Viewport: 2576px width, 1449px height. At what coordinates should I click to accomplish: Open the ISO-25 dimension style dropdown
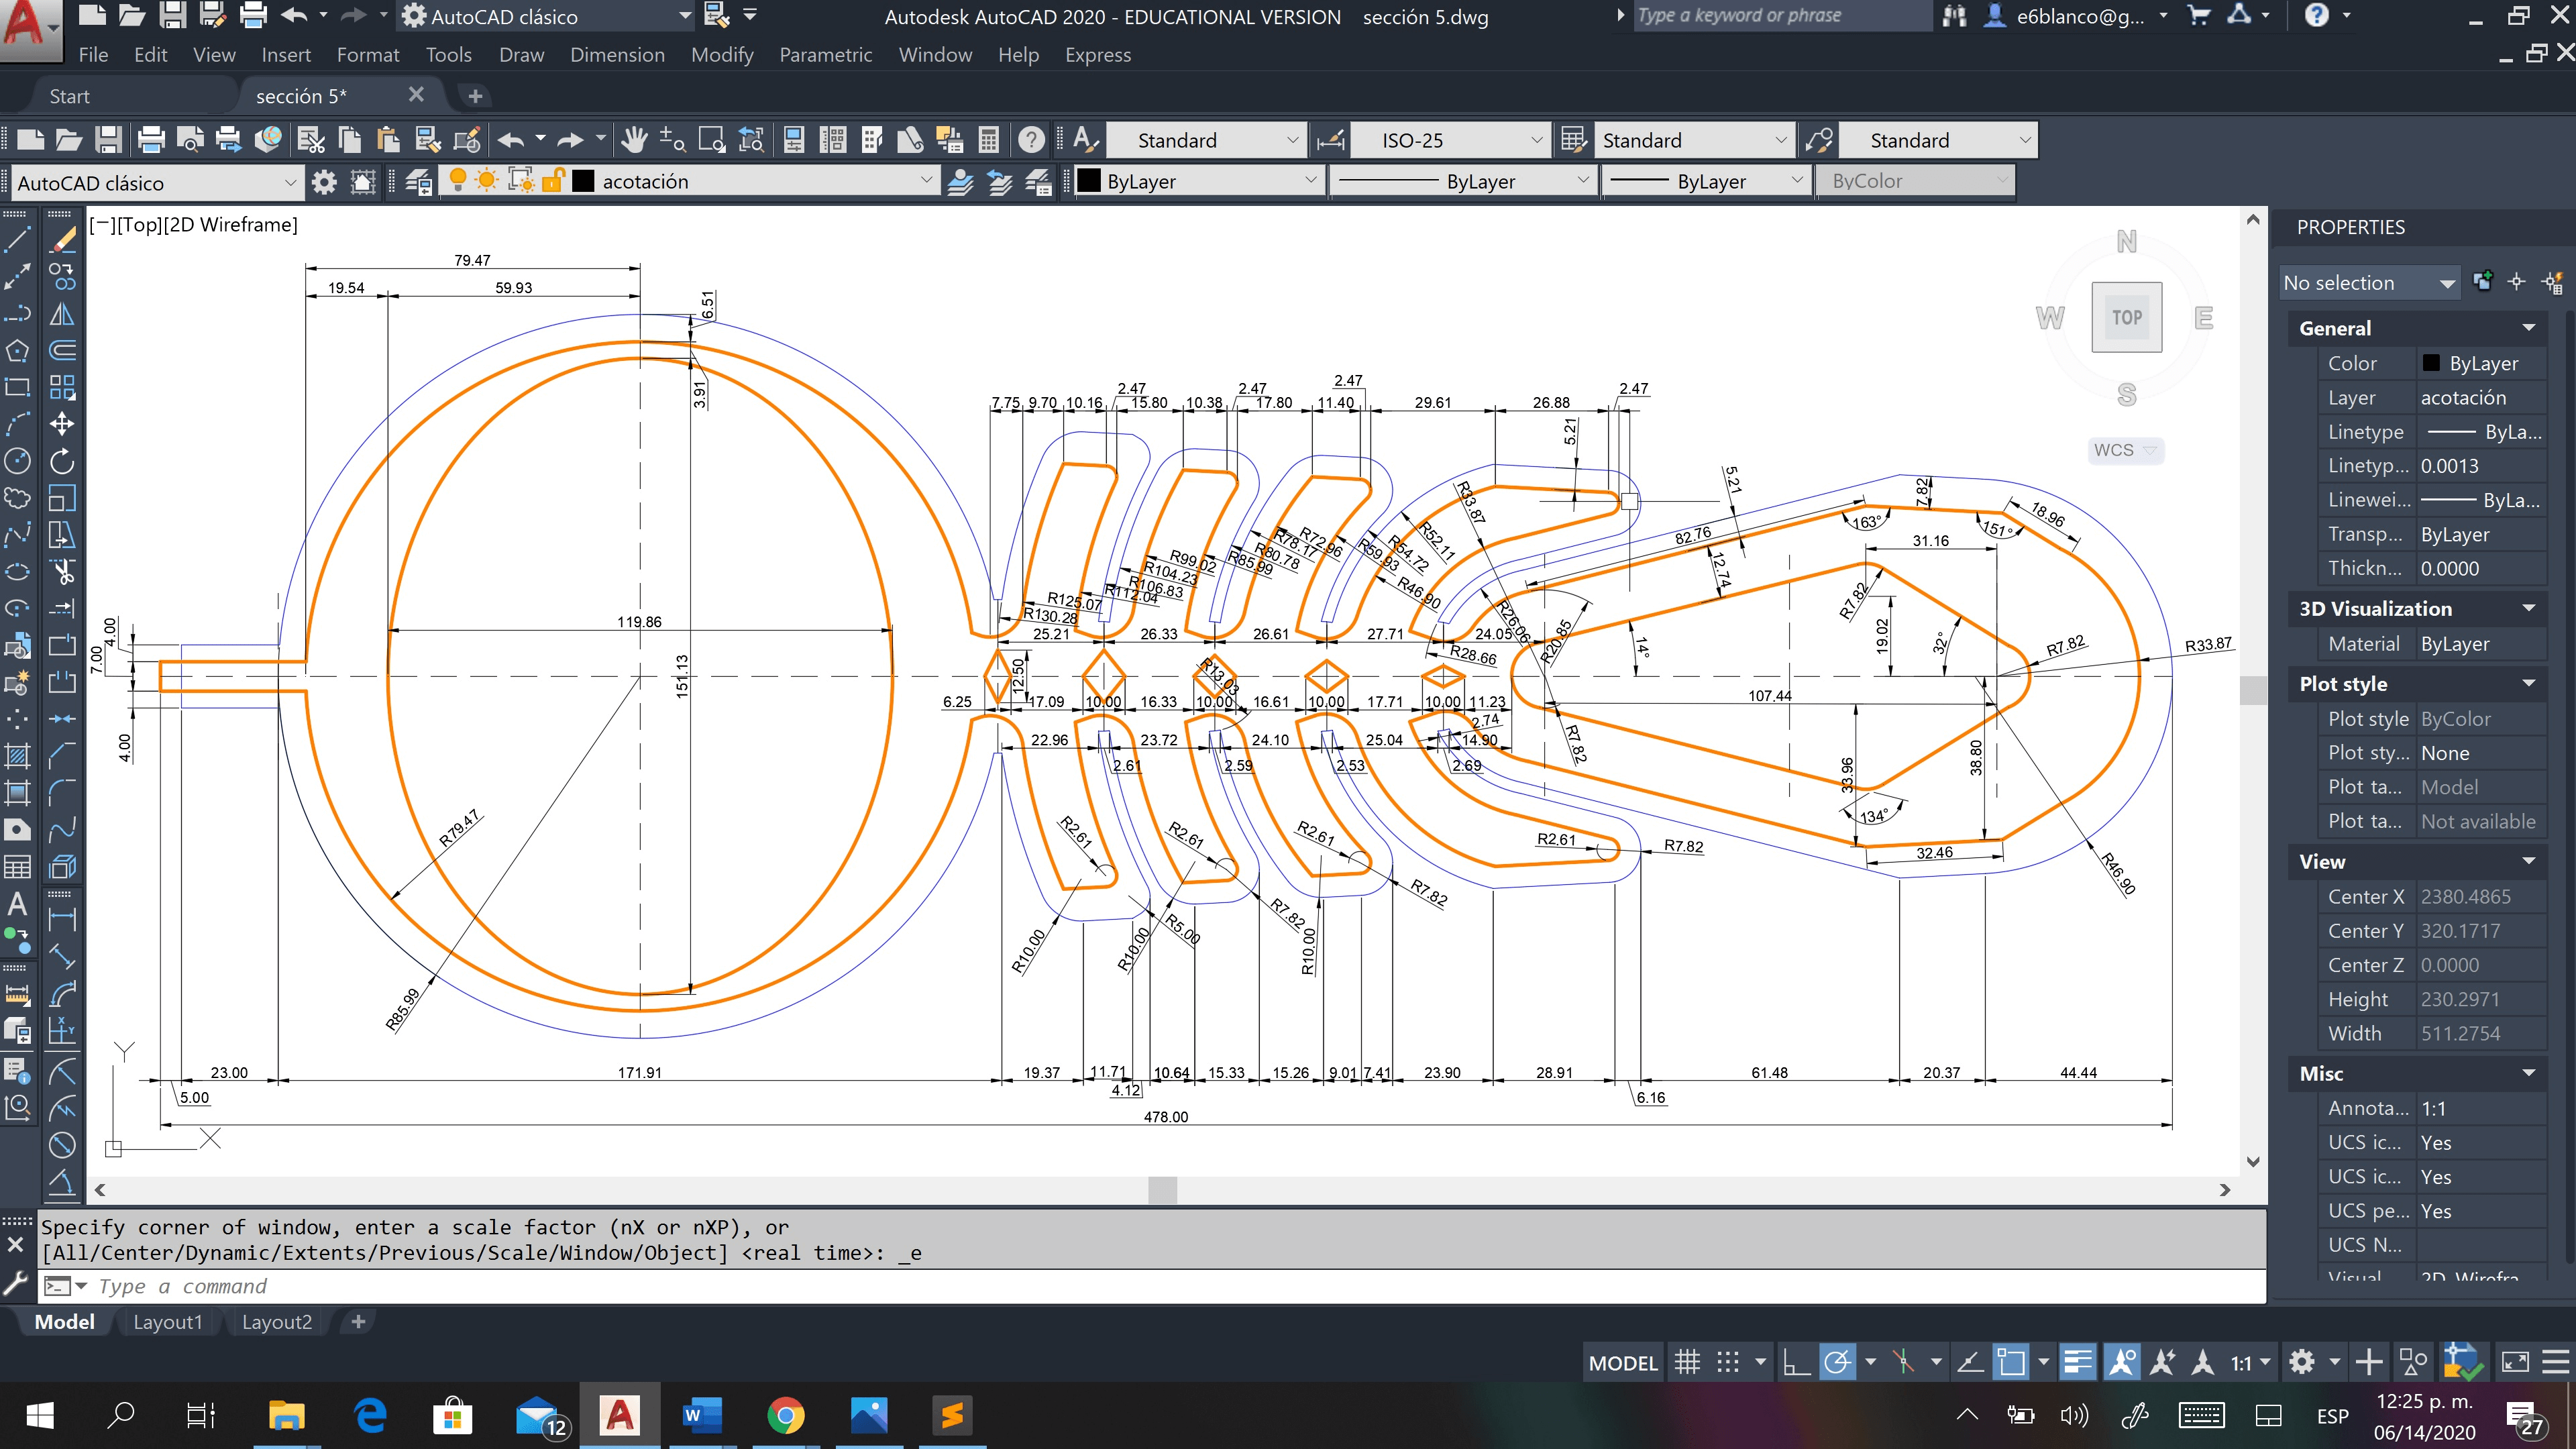1537,141
